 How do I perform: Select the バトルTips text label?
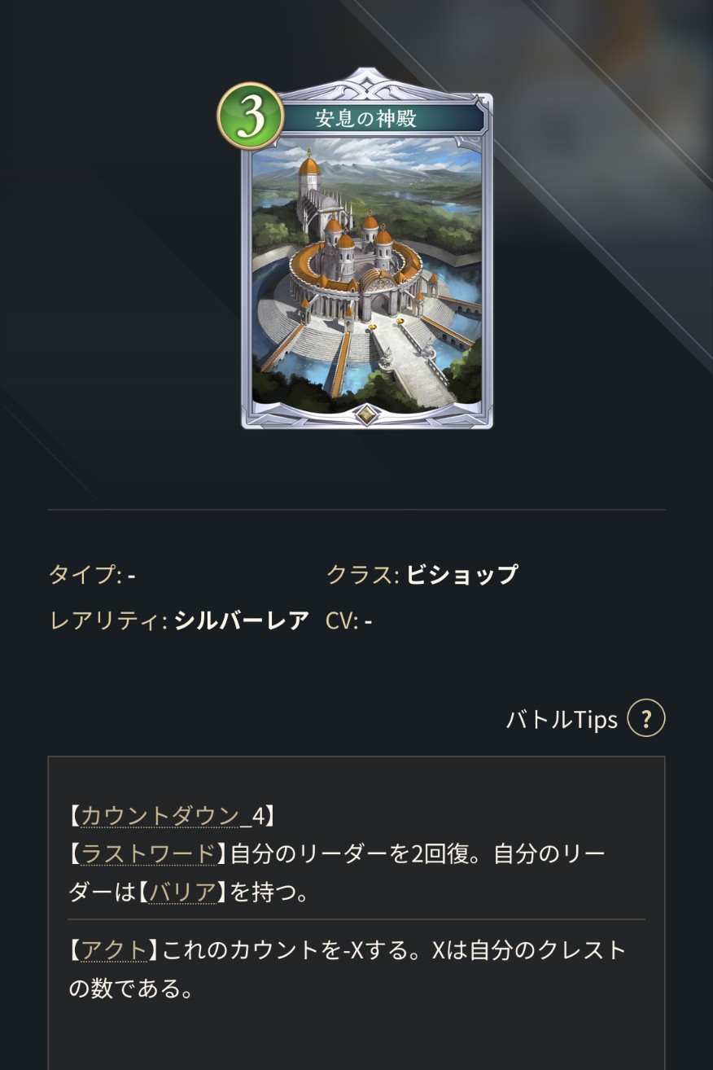pos(562,719)
